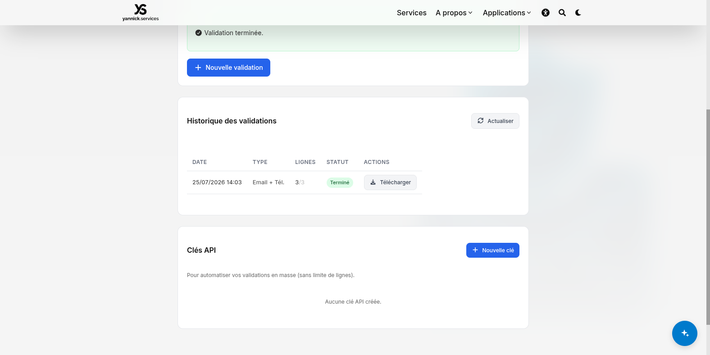
Task: Download the 25/07/2026 validation with Télécharger
Action: (390, 182)
